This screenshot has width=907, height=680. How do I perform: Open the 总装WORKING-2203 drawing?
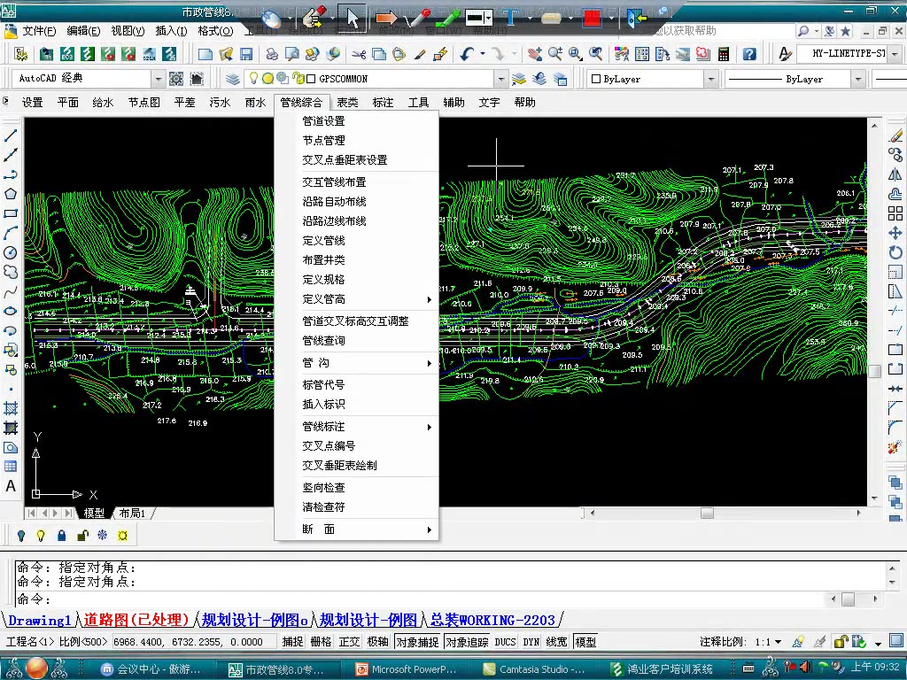coord(493,621)
